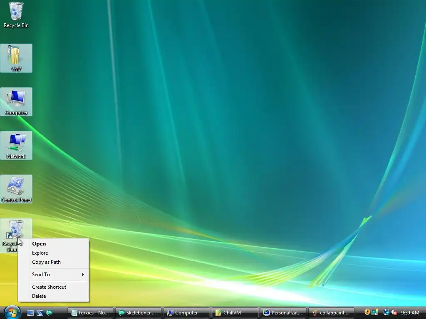Viewport: 426px width, 319px height.
Task: Select the VM7 folder icon
Action: [x=16, y=58]
